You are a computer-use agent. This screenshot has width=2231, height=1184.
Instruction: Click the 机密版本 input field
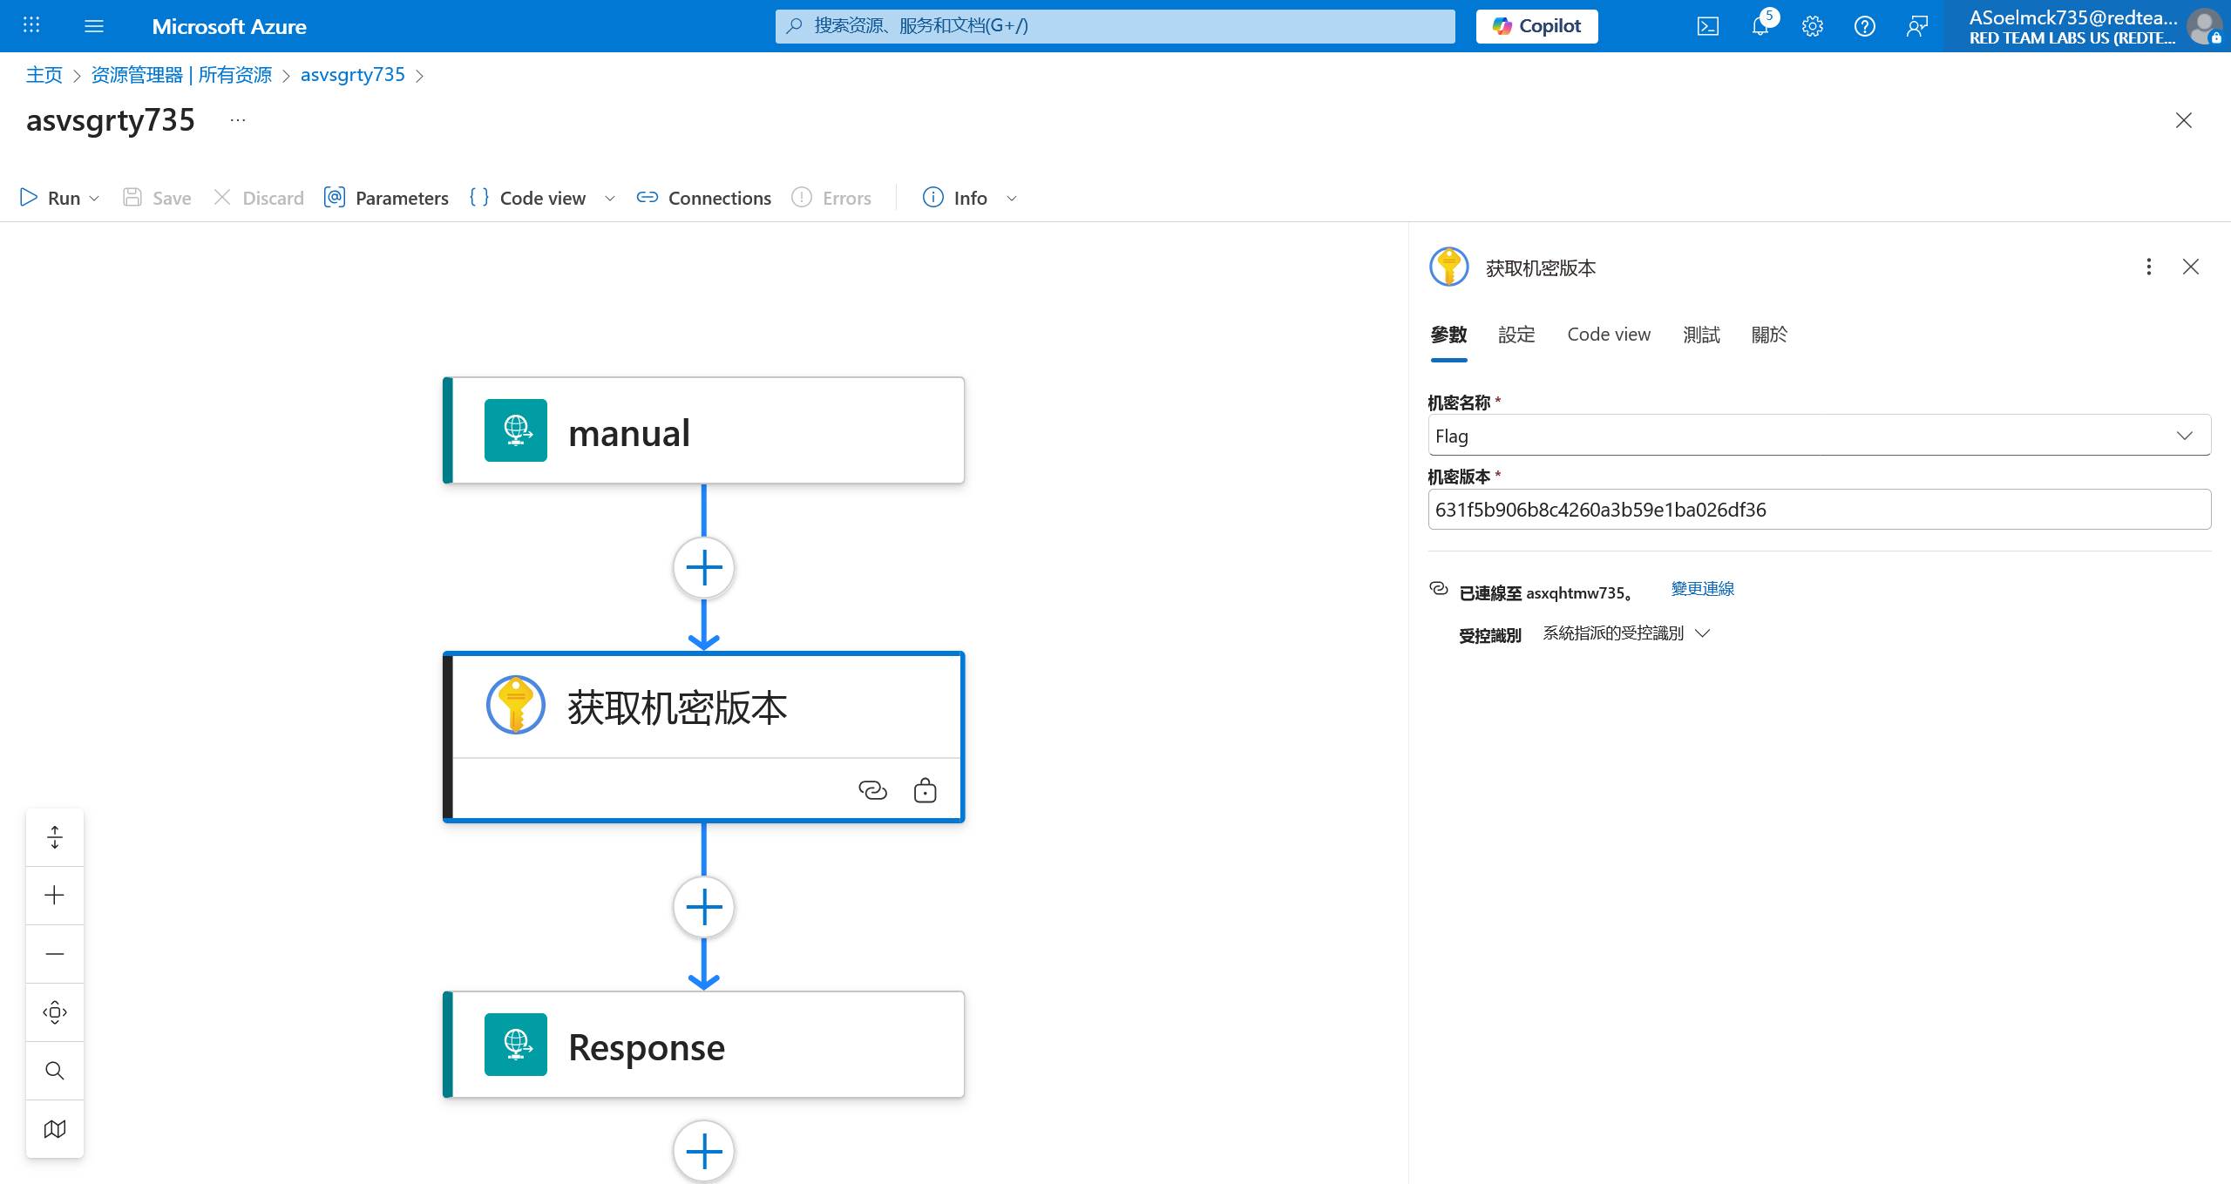coord(1818,510)
